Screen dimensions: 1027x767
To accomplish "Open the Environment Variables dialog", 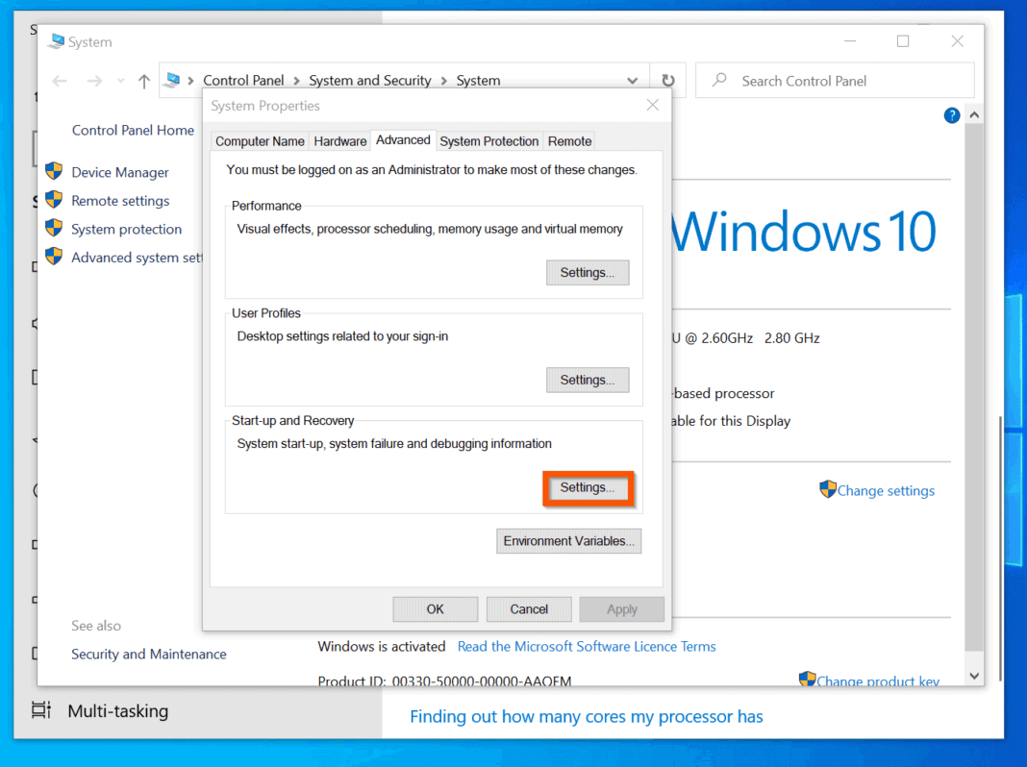I will click(568, 540).
